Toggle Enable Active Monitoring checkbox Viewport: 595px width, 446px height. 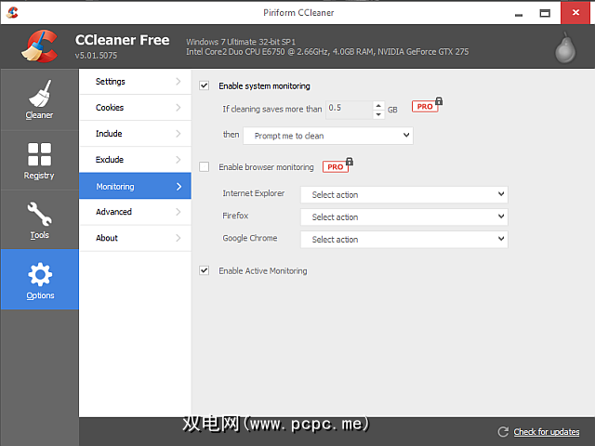pyautogui.click(x=205, y=270)
